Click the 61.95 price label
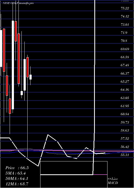The image size is (134, 188). pos(125,106)
